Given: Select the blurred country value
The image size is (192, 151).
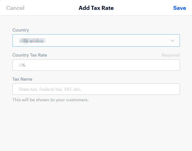Looking at the screenshot, I should [32, 41].
